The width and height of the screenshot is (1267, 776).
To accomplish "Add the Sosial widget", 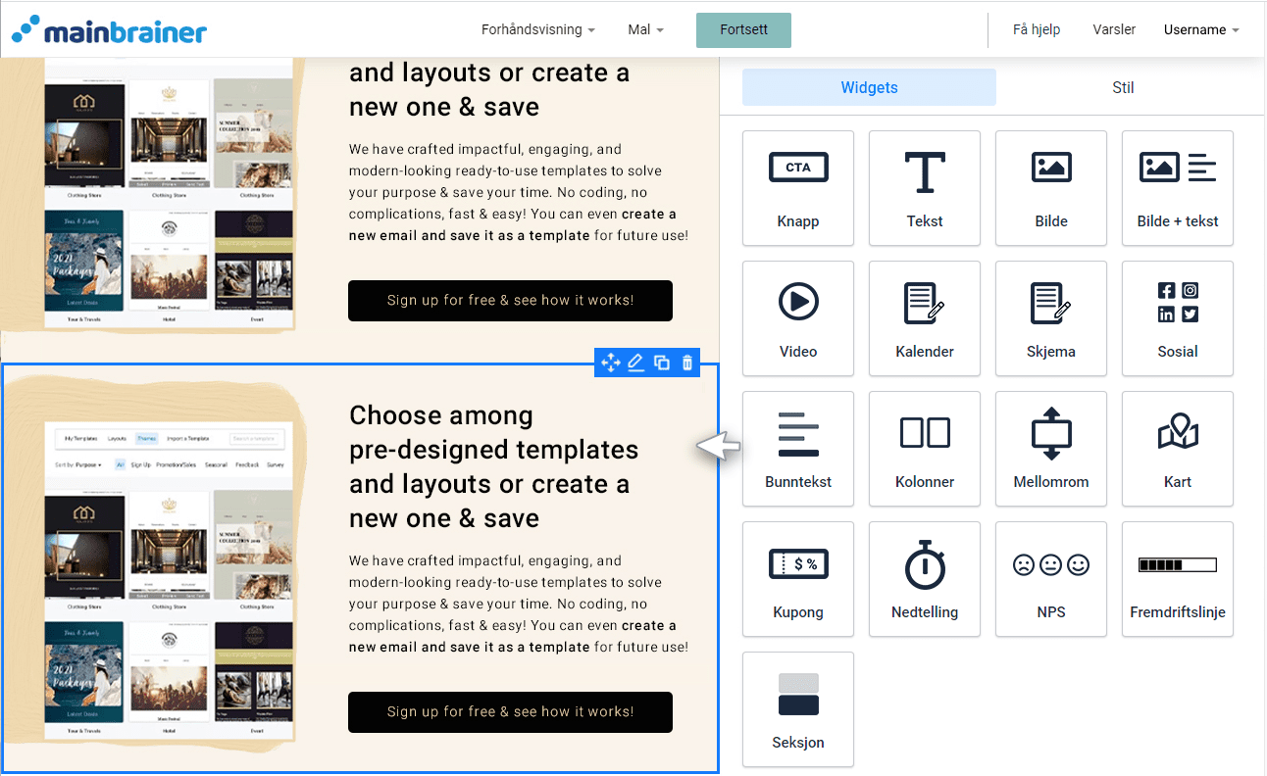I will coord(1177,318).
